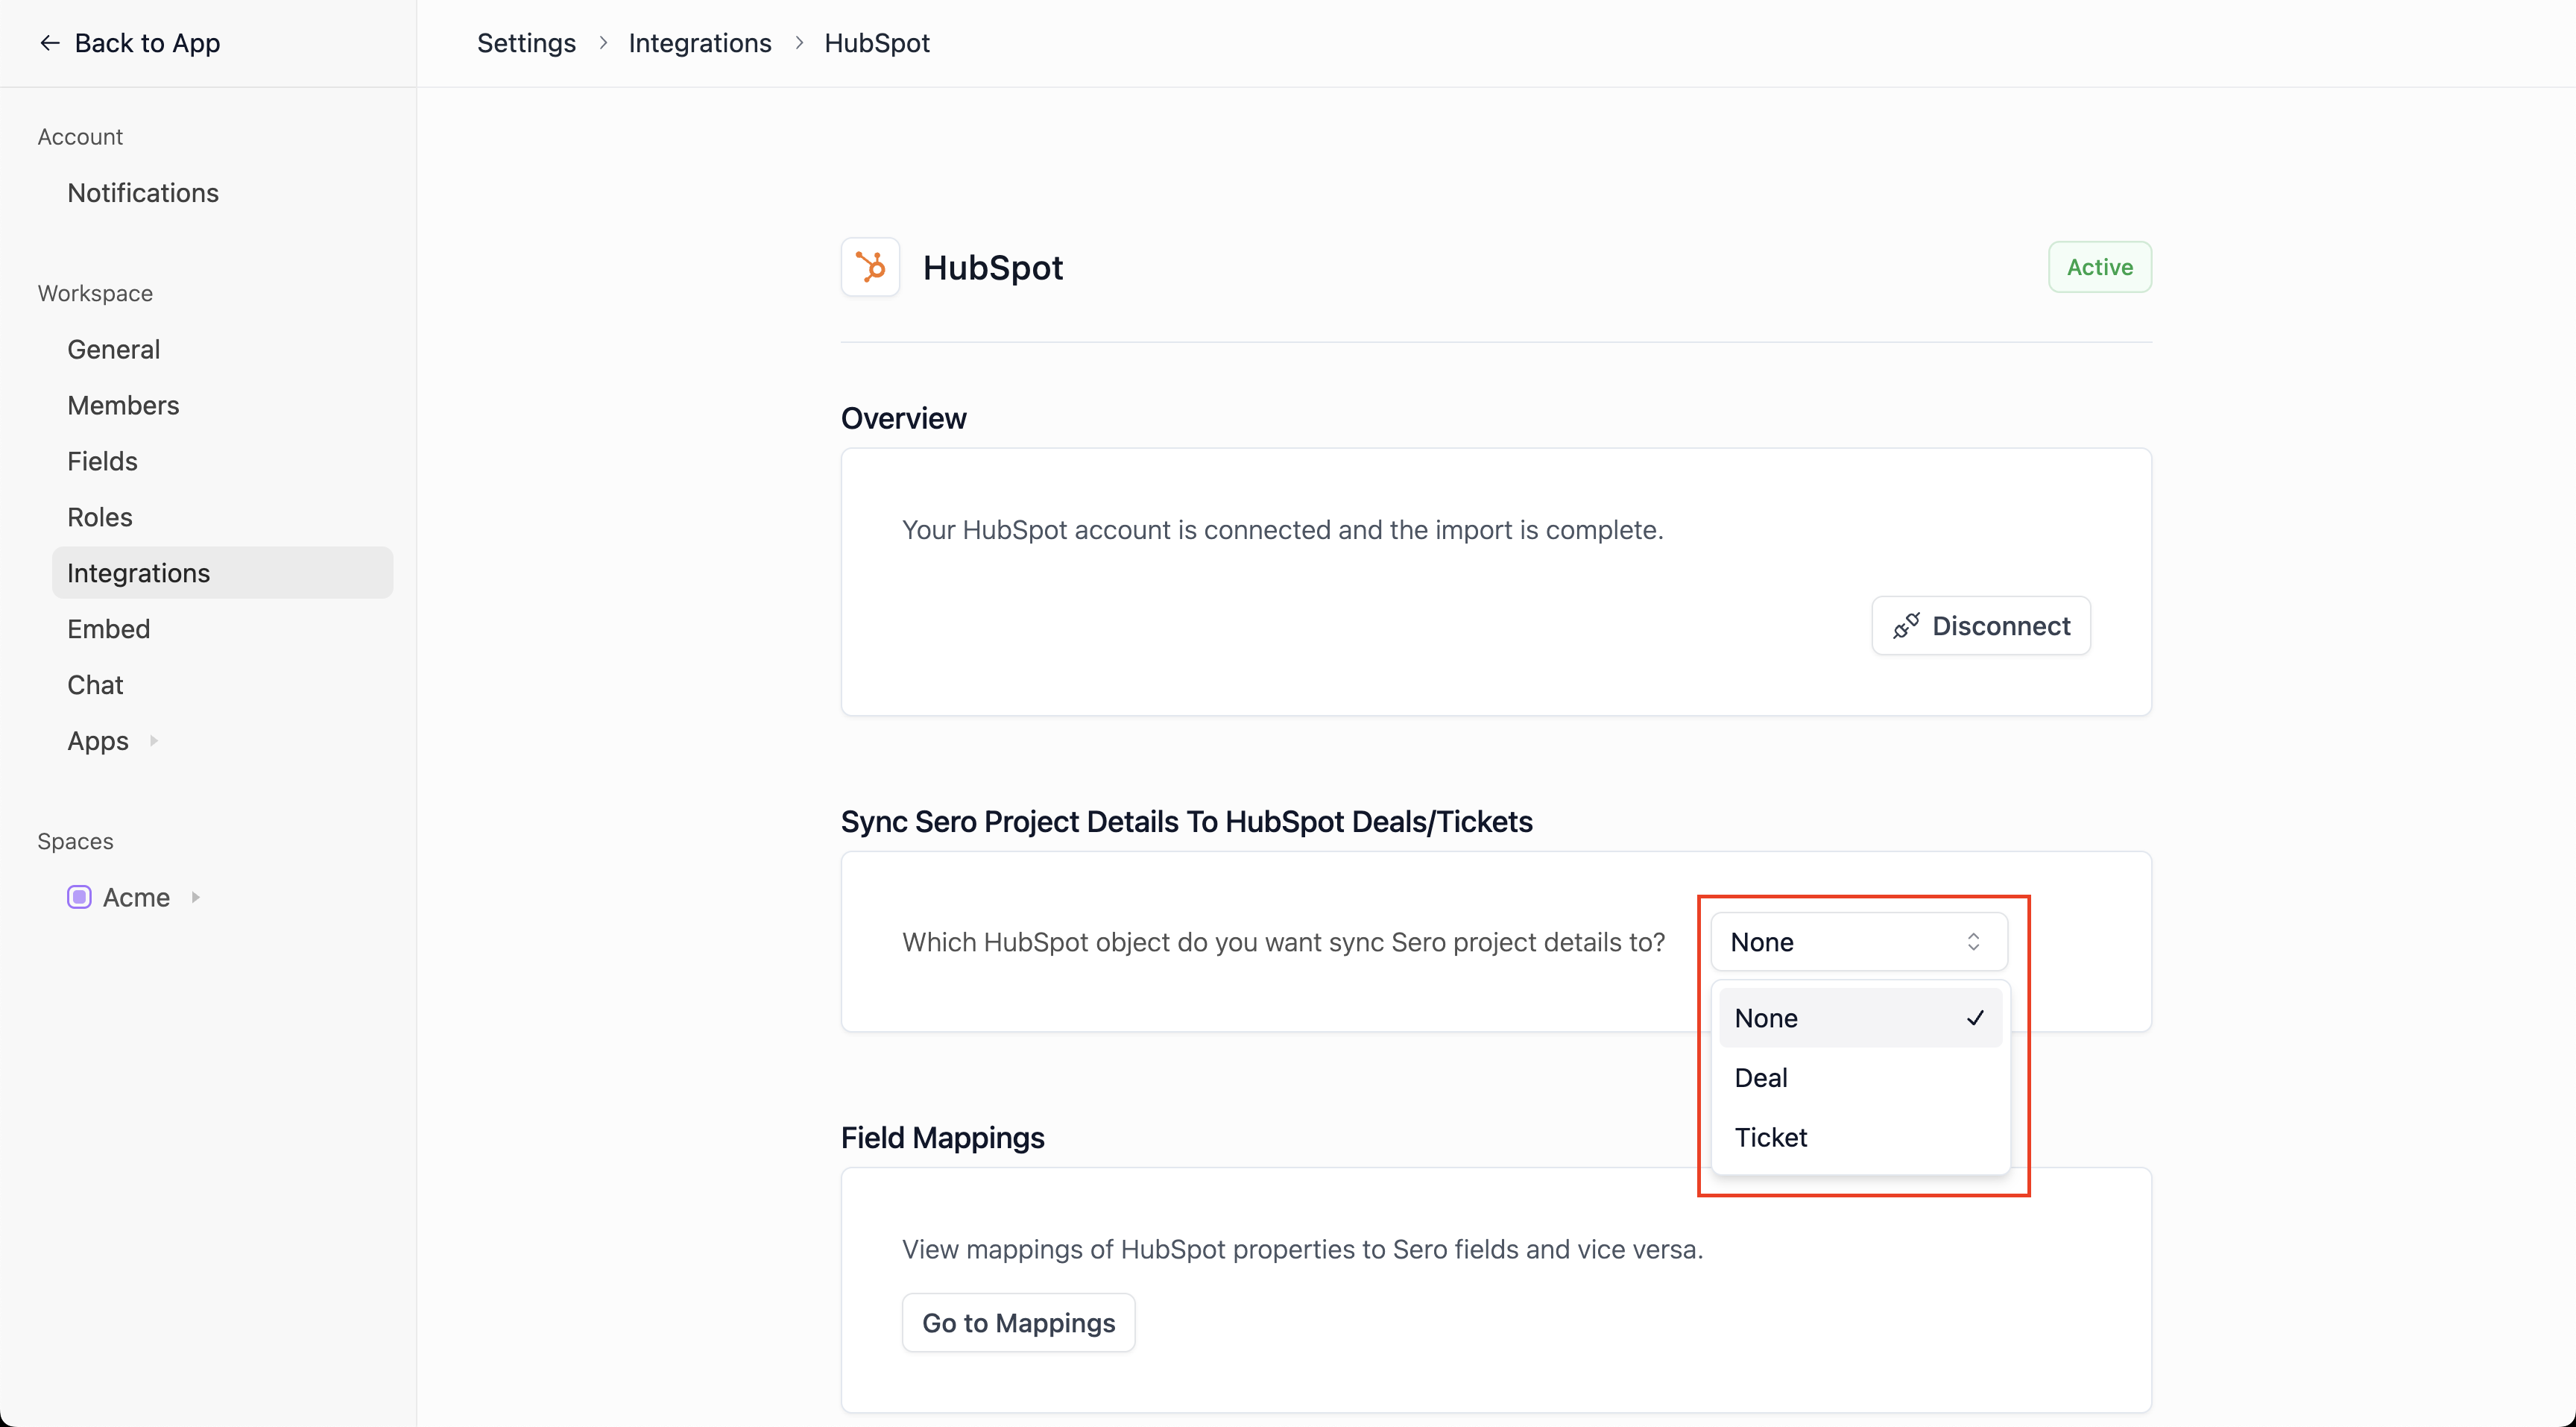Click the checkmark beside the None option

1975,1018
